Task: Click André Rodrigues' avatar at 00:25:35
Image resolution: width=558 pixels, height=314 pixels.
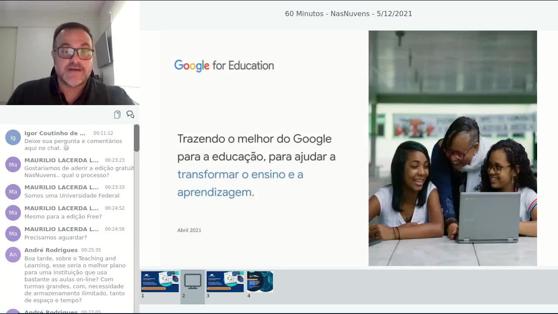Action: pyautogui.click(x=13, y=254)
